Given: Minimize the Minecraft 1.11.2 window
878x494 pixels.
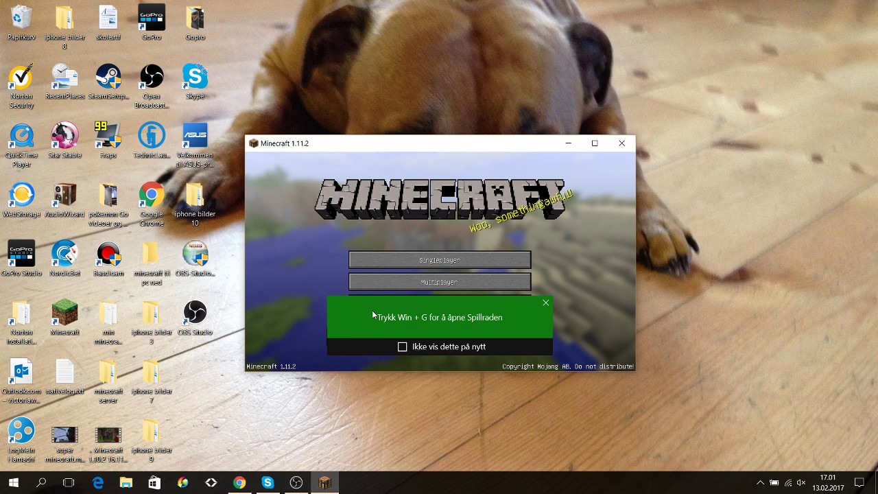Looking at the screenshot, I should (568, 143).
